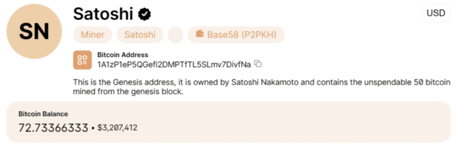Viewport: 456px width, 146px height.
Task: Click the empty tag pill
Action: coord(175,35)
